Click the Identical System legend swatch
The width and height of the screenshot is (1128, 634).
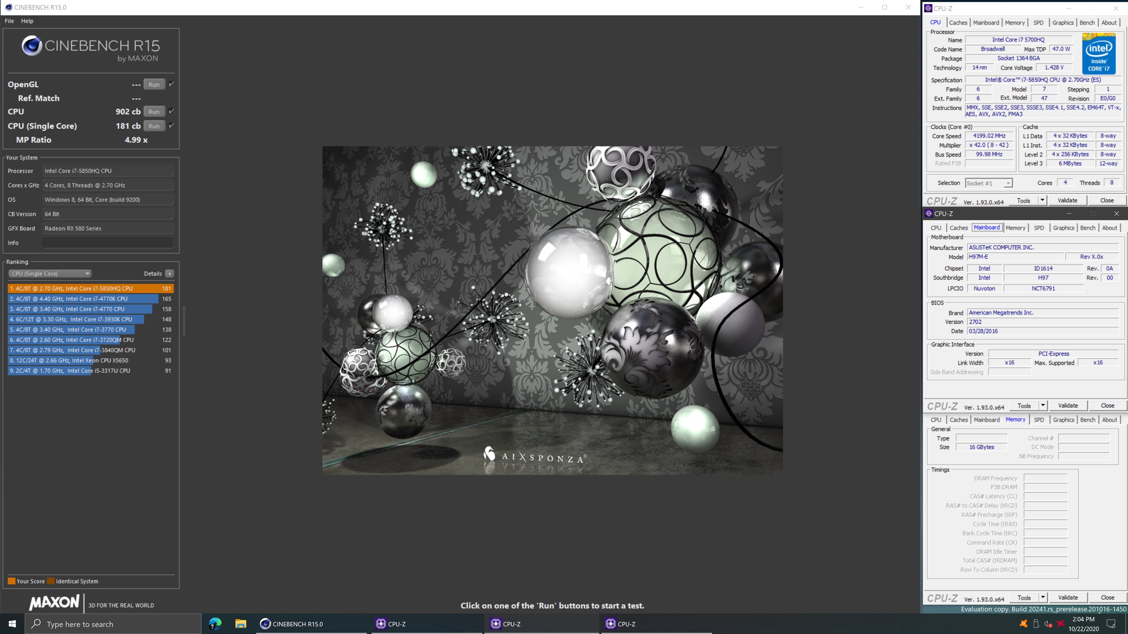[51, 581]
